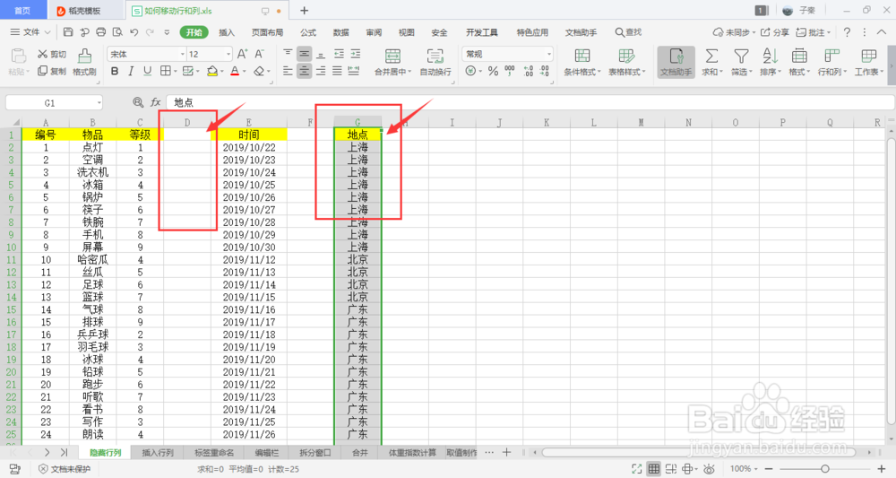The height and width of the screenshot is (478, 896).
Task: Click the eye protection mode icon
Action: pos(709,469)
